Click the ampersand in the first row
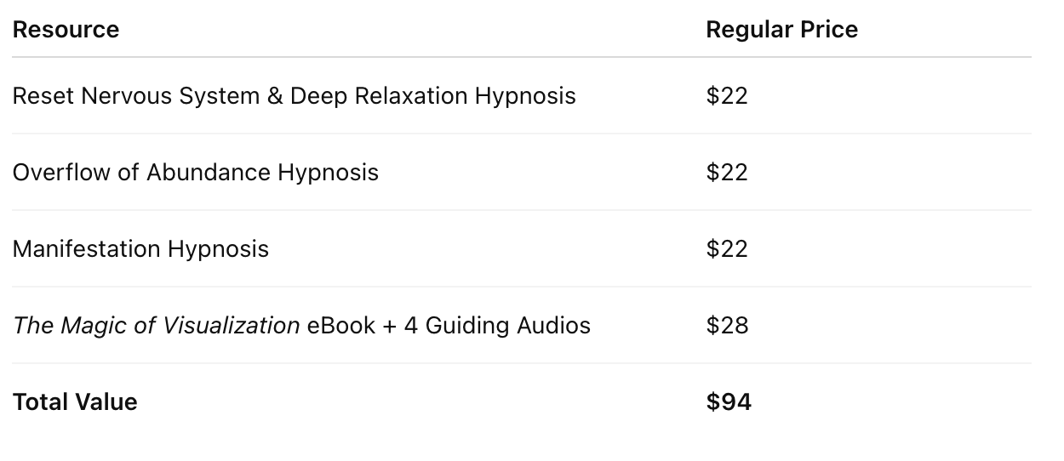The height and width of the screenshot is (461, 1064). 274,96
